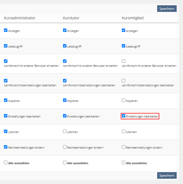Check Rechteeinstellungen ändern for Kursmitglied
Screen dimensions: 183x184
tap(123, 147)
